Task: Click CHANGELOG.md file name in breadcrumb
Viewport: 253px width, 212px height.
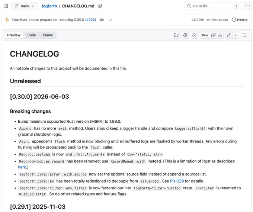Action: coord(78,6)
